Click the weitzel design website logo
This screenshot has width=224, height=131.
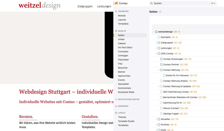[39, 5]
